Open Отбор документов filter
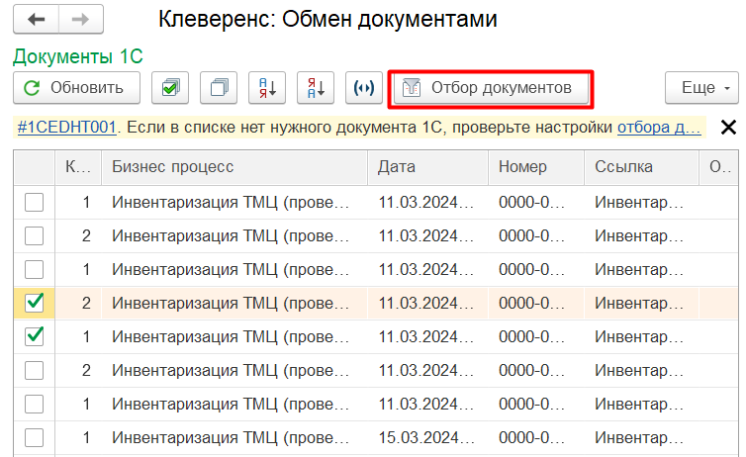Image resolution: width=746 pixels, height=457 pixels. (491, 88)
